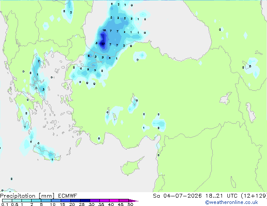Viewport: 267px width, 206px height.
Task: Click the legend scale label '25'
Action: click(x=82, y=204)
